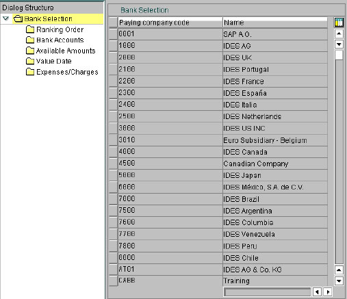Screen dimensions: 347x299
Task: Click the Available Amounts folder icon
Action: (30, 51)
